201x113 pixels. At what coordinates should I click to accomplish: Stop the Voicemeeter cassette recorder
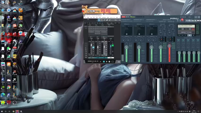coord(190,35)
